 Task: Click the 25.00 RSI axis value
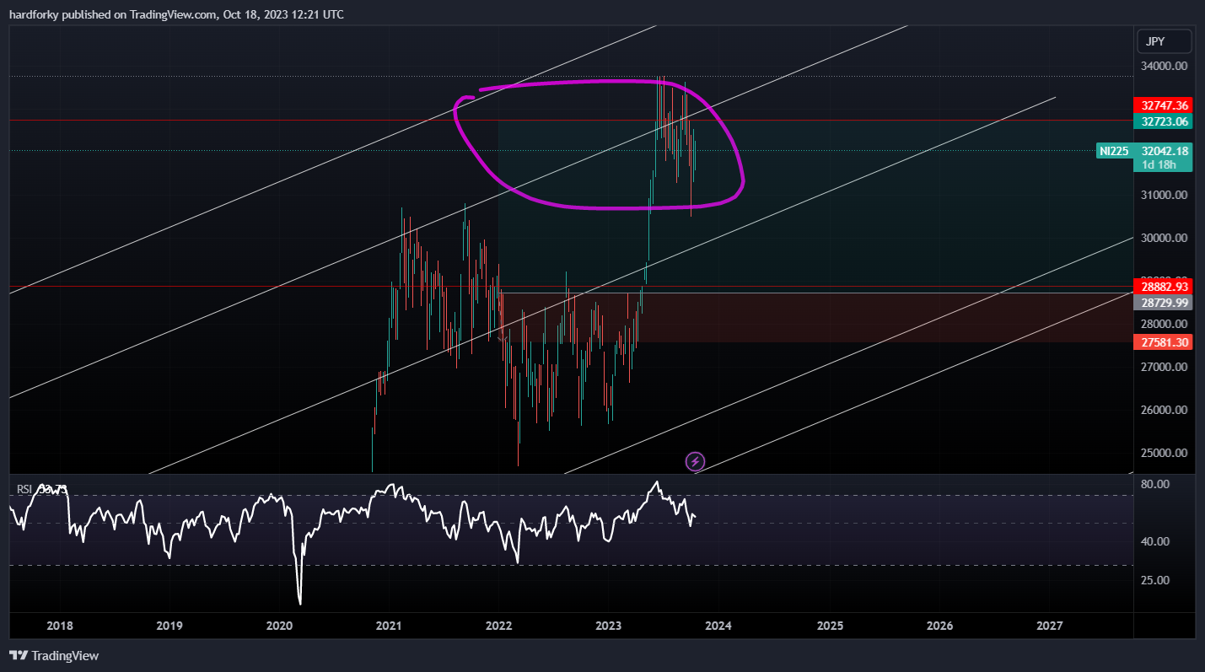tap(1155, 580)
